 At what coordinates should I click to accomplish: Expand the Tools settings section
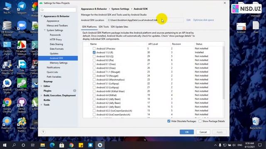pyautogui.click(x=42, y=105)
